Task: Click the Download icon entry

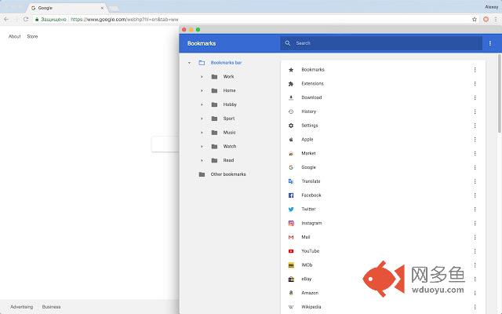Action: click(x=291, y=97)
